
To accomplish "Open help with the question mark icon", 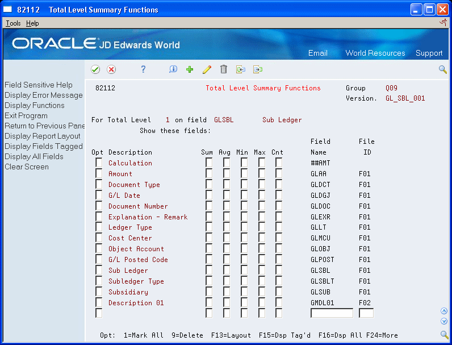I will pyautogui.click(x=143, y=69).
